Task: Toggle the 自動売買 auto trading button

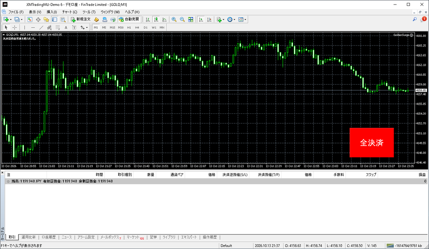Action: click(129, 19)
